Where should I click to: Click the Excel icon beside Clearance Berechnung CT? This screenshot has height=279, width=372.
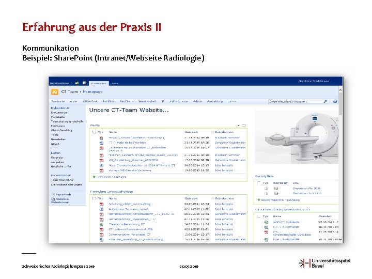101,224
